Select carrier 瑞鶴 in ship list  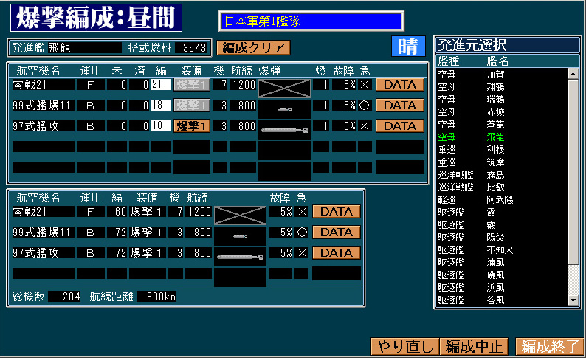(x=502, y=100)
